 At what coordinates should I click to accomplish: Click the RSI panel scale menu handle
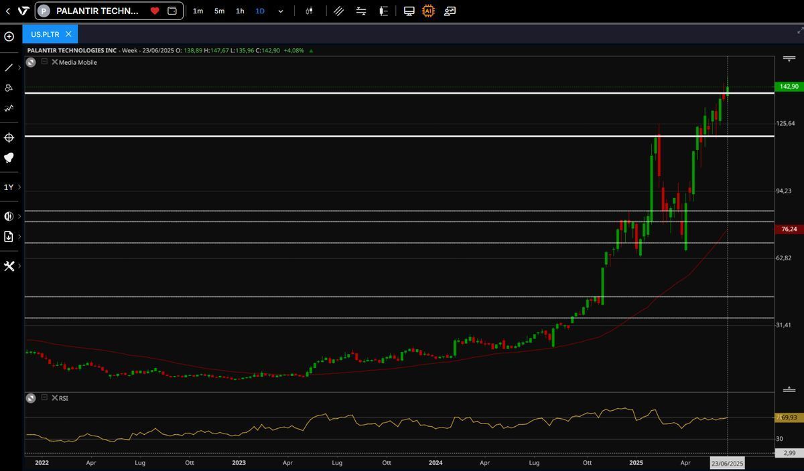(x=789, y=389)
